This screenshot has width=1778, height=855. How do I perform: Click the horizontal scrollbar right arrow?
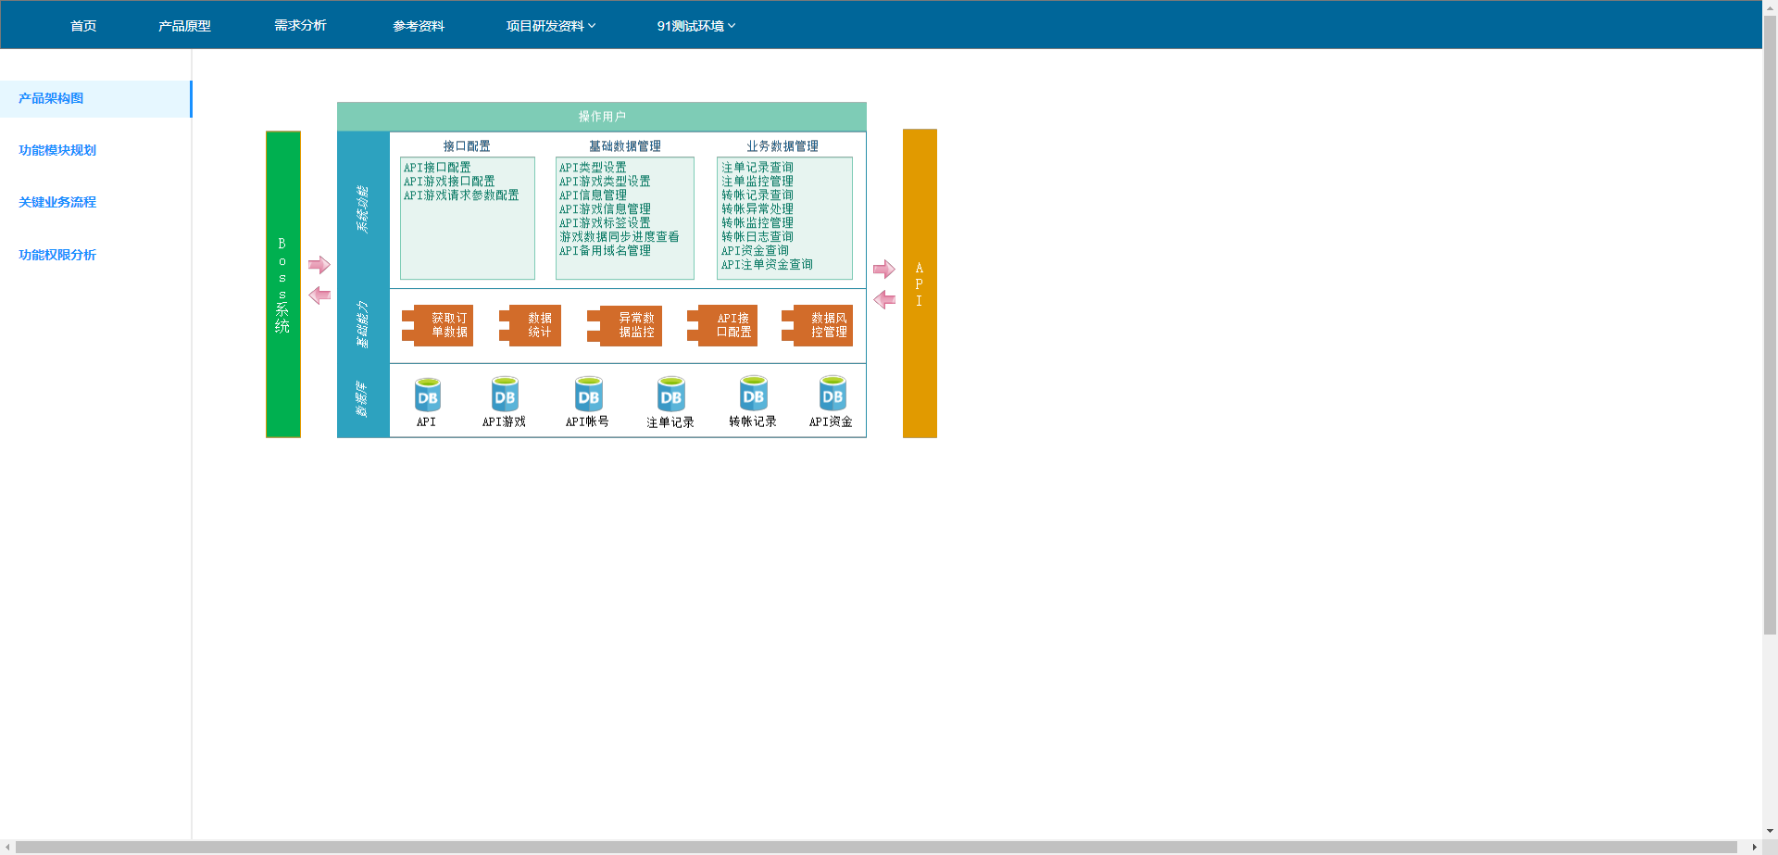(1754, 848)
